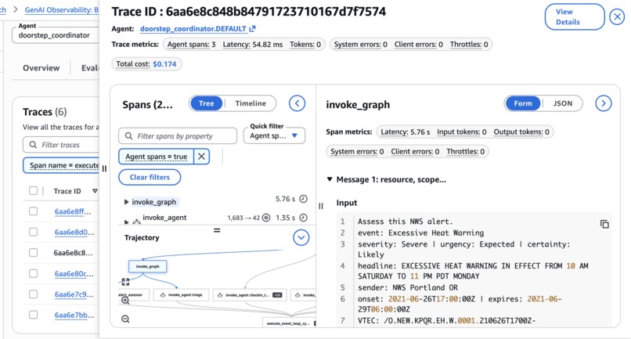Open the Eval tab
The height and width of the screenshot is (339, 631).
tap(90, 67)
